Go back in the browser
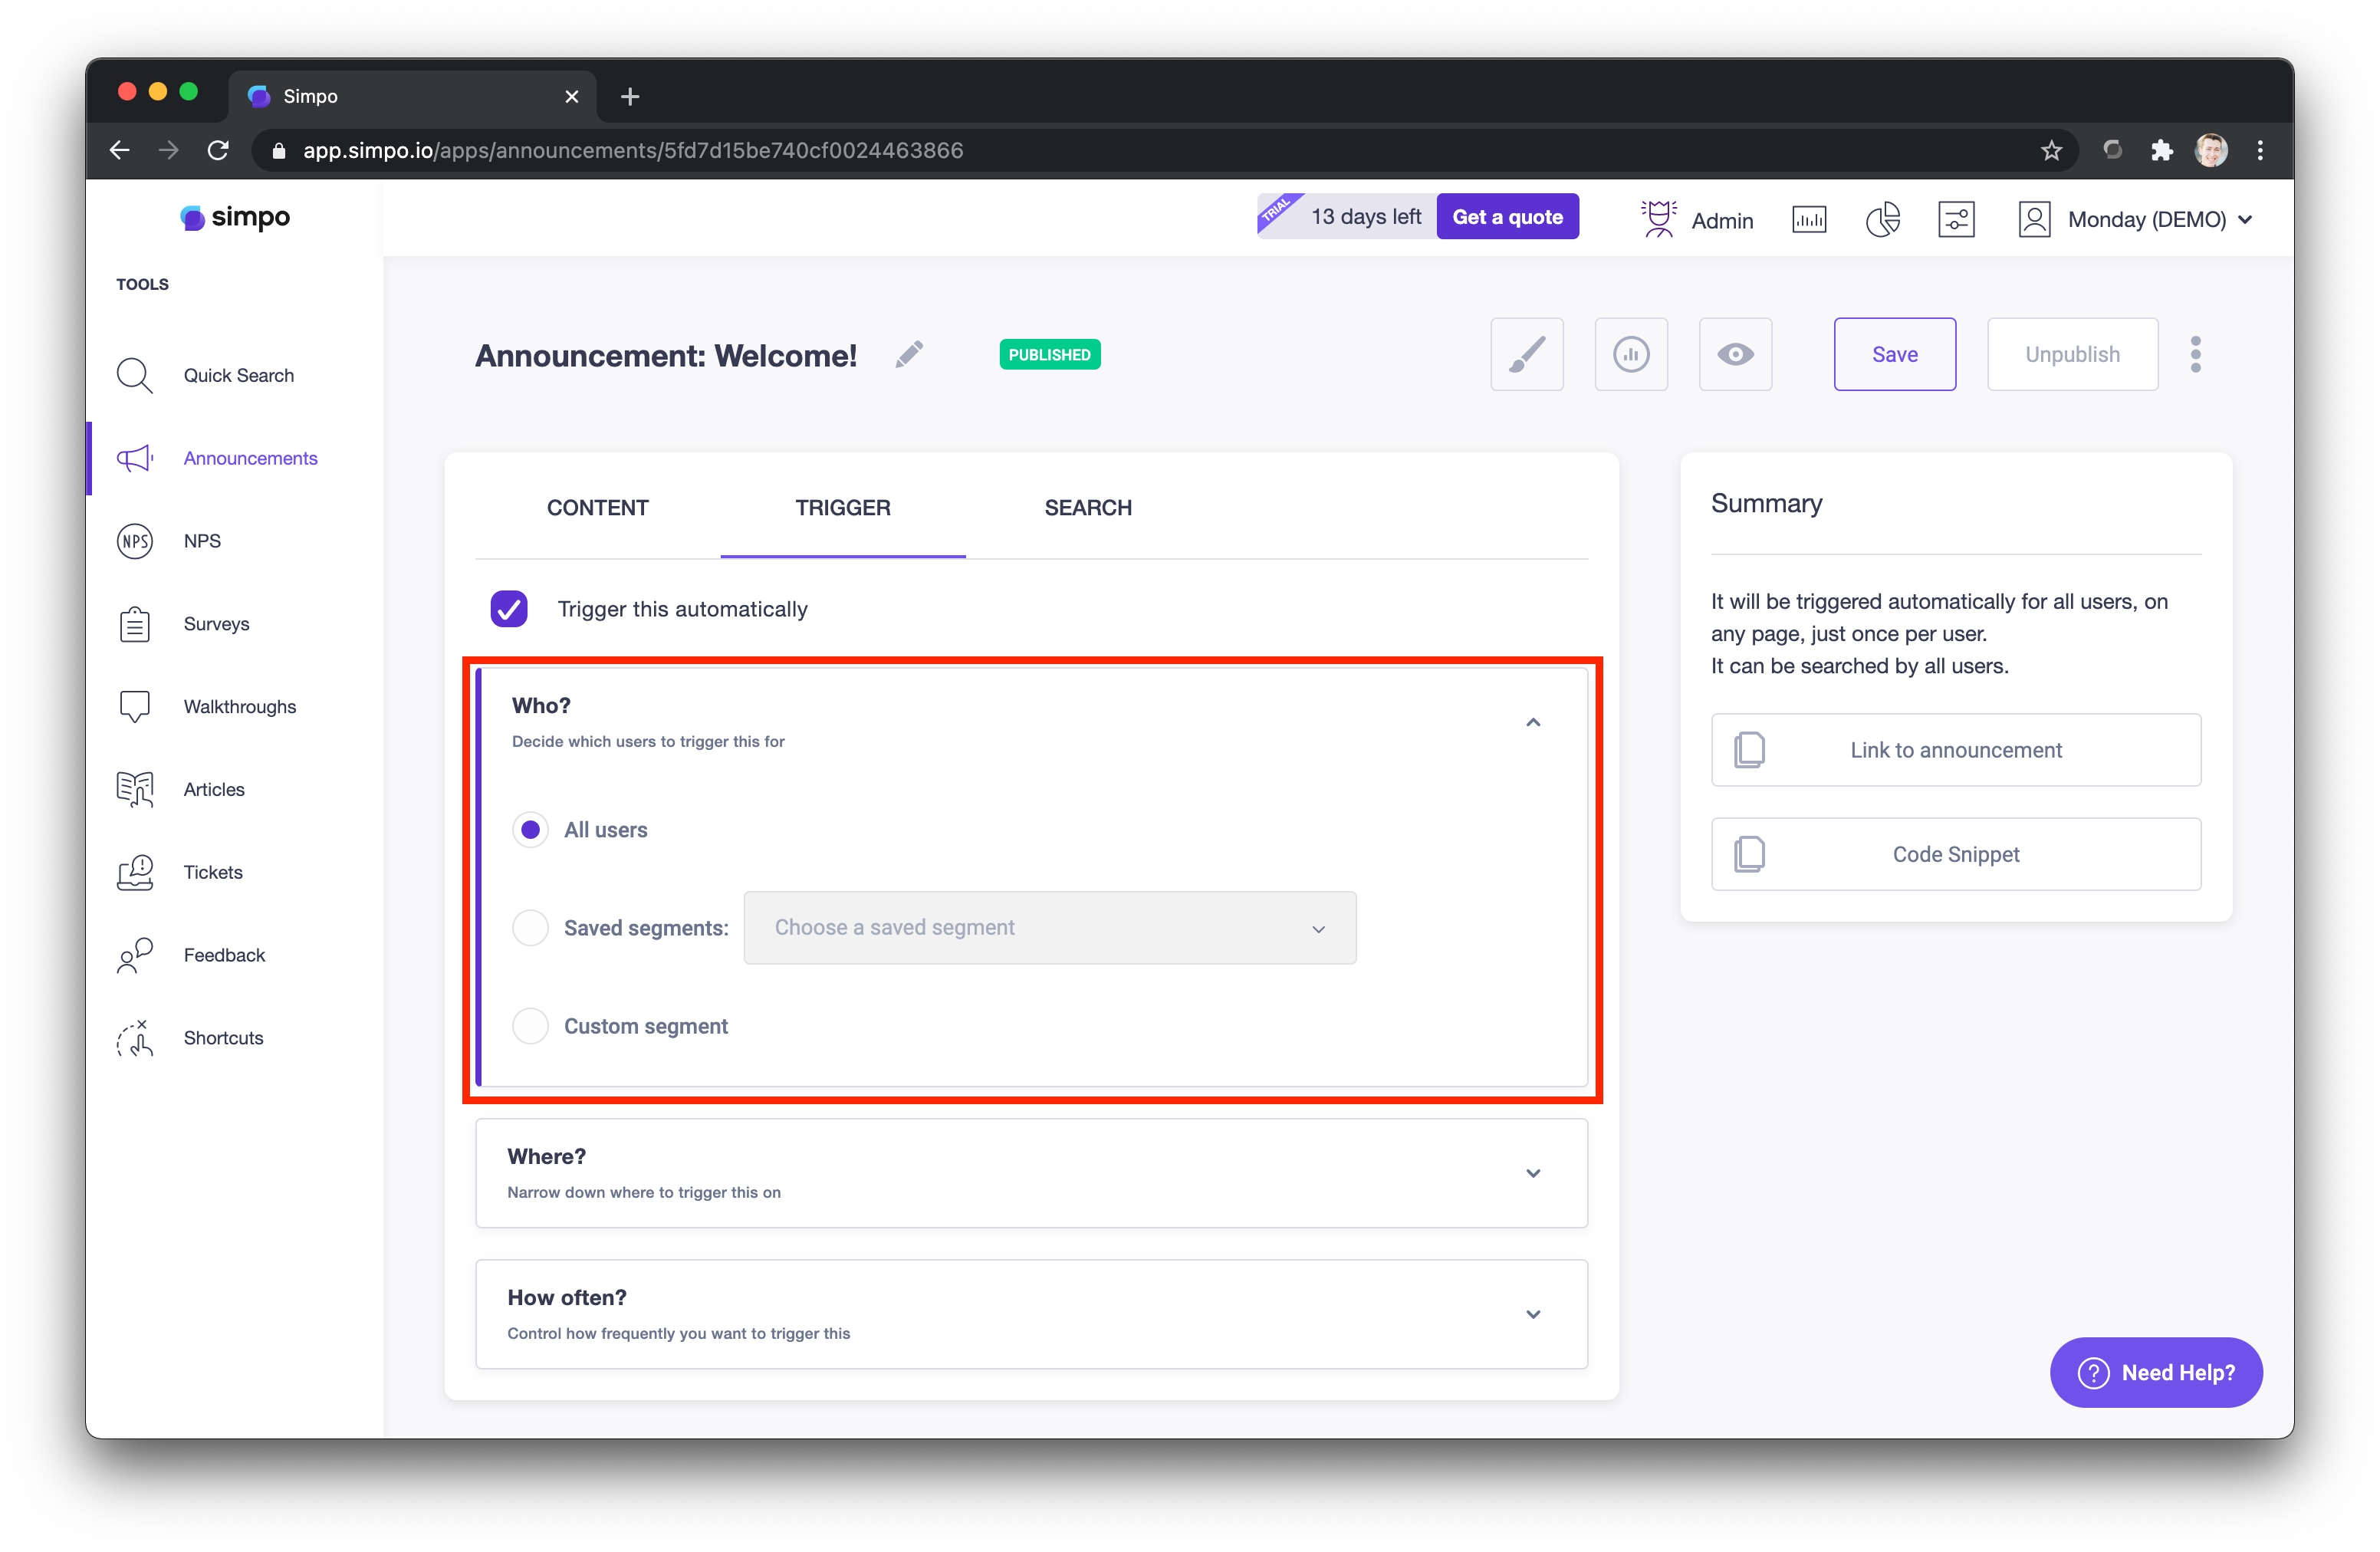 point(120,150)
